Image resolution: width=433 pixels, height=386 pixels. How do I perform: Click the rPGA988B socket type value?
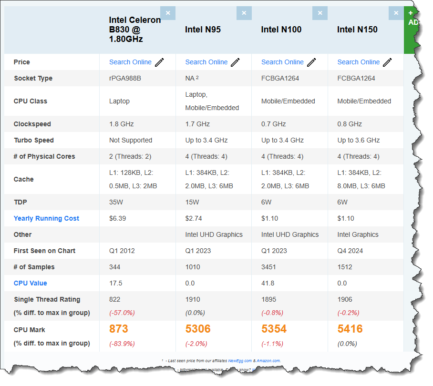tap(125, 78)
